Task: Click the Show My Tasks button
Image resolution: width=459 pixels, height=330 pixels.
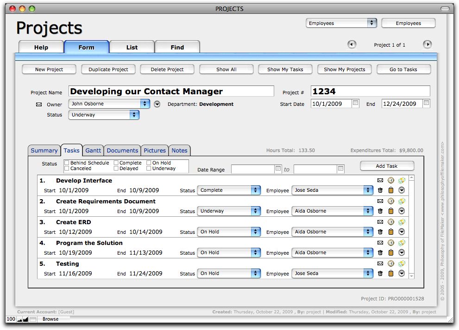Action: tap(285, 69)
